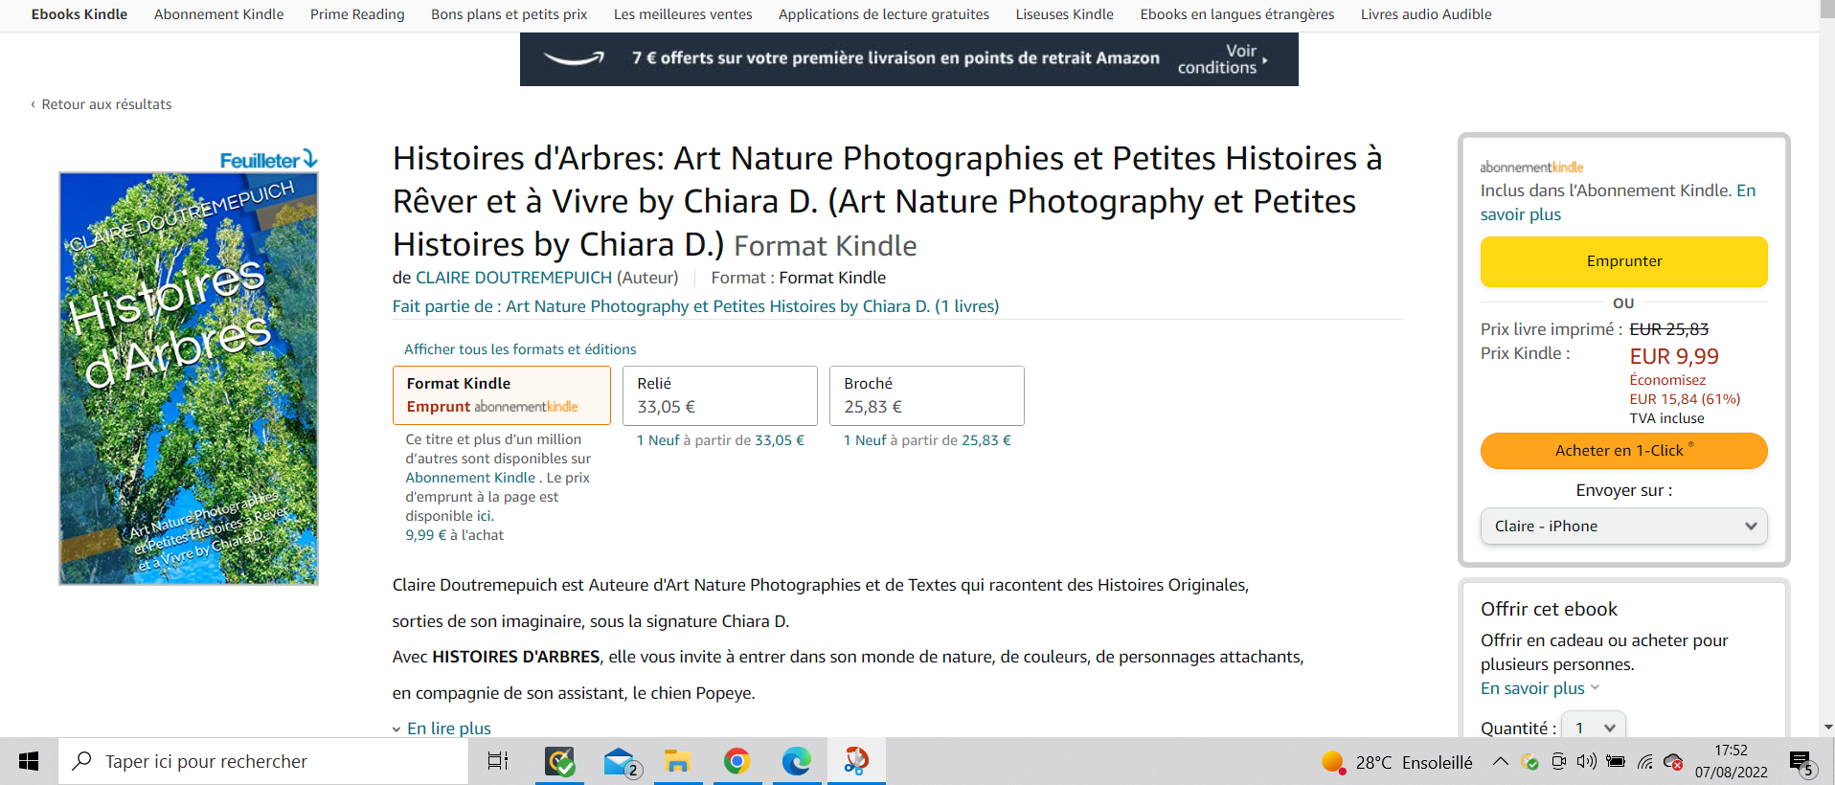1835x785 pixels.
Task: Click the Windows search box
Action: [x=263, y=761]
